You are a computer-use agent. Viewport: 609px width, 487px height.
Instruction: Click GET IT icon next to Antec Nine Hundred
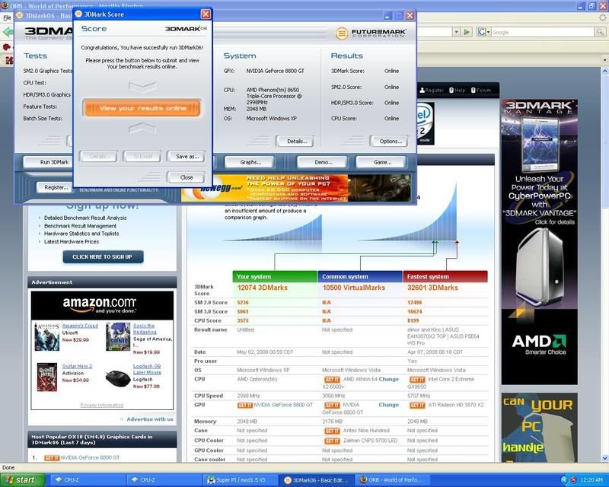point(332,431)
